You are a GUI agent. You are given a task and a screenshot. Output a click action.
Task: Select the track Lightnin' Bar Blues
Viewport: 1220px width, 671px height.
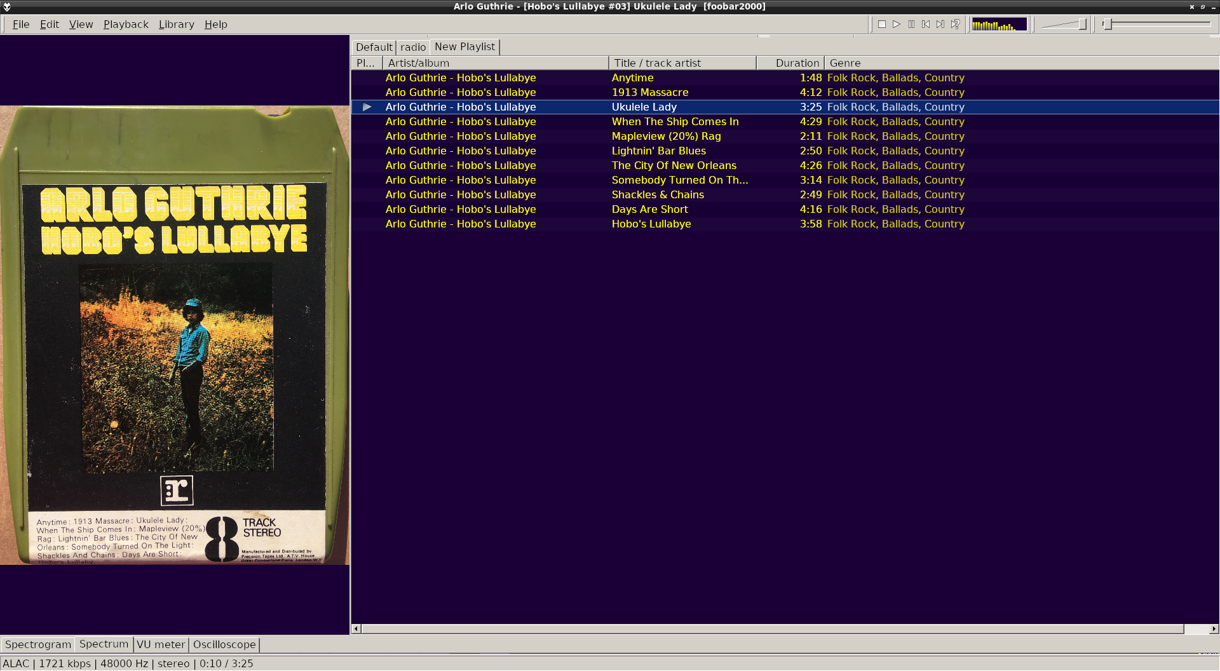tap(658, 151)
